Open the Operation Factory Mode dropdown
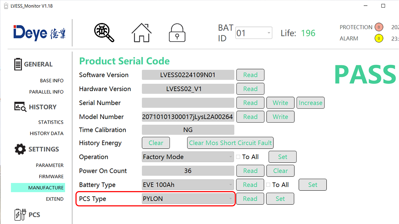The image size is (399, 224). click(188, 157)
